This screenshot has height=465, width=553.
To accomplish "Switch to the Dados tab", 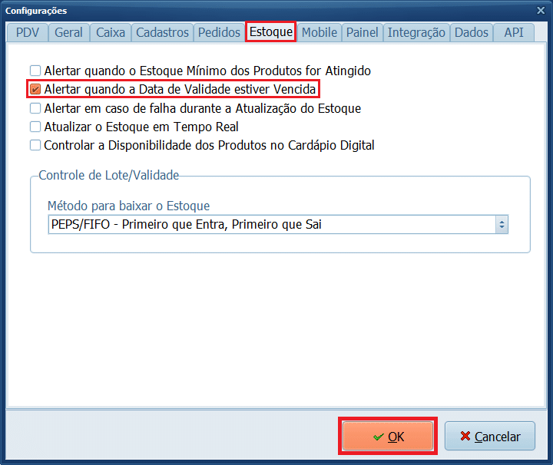I will (471, 32).
